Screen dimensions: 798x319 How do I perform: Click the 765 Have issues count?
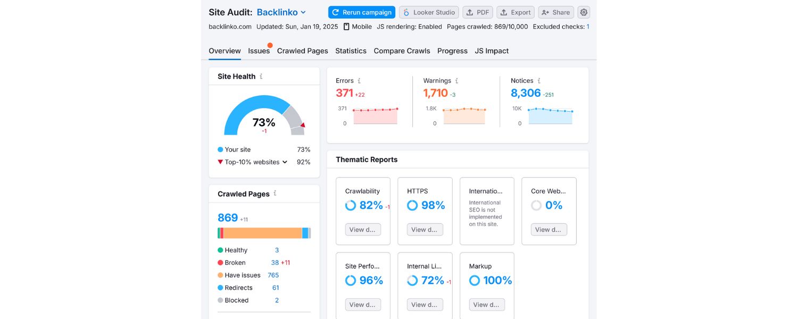(x=273, y=275)
